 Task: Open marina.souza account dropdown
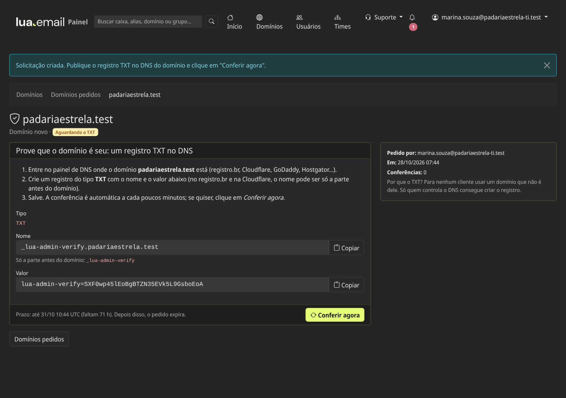coord(490,17)
